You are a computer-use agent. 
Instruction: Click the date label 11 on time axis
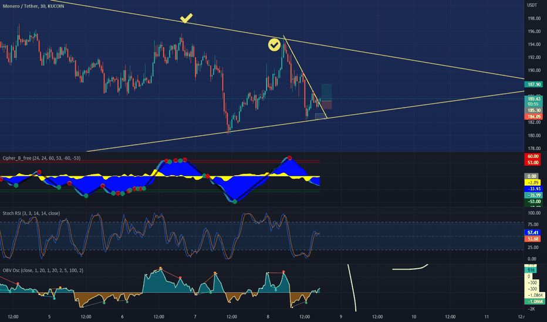(487, 317)
